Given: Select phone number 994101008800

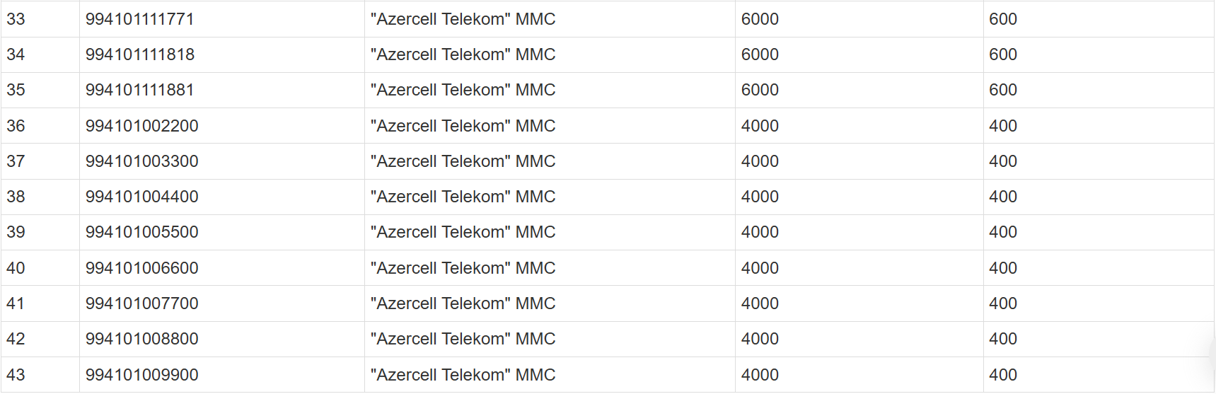Looking at the screenshot, I should tap(141, 339).
